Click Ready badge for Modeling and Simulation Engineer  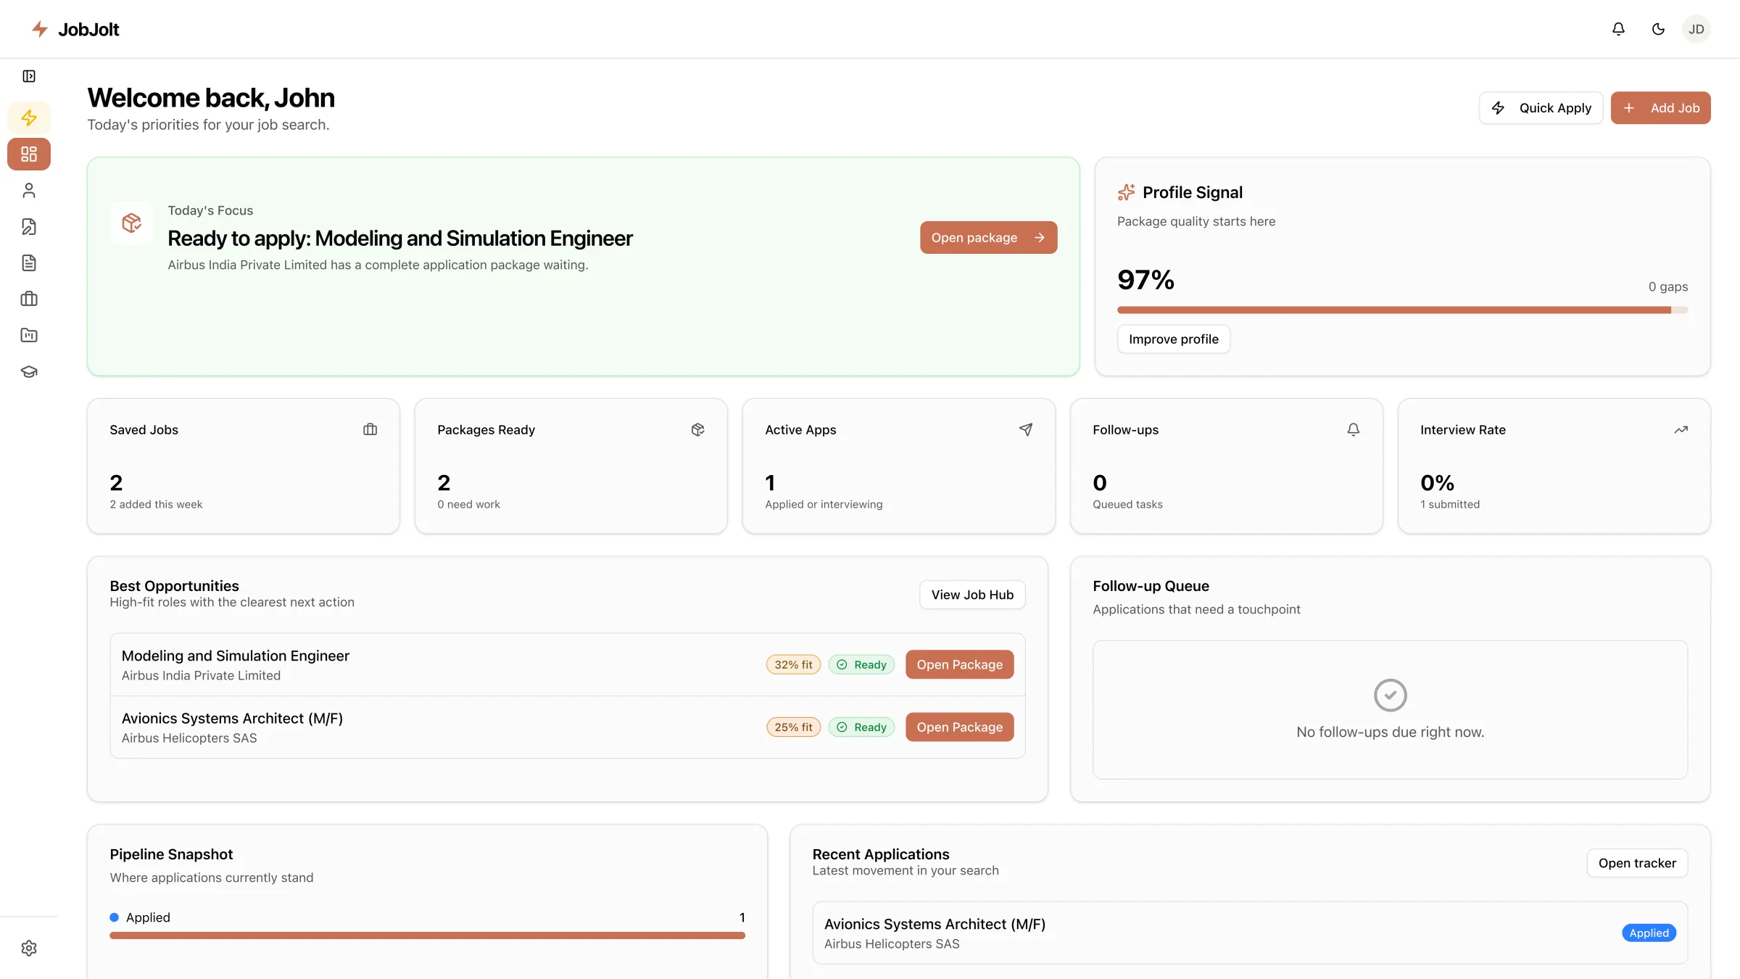pos(861,664)
